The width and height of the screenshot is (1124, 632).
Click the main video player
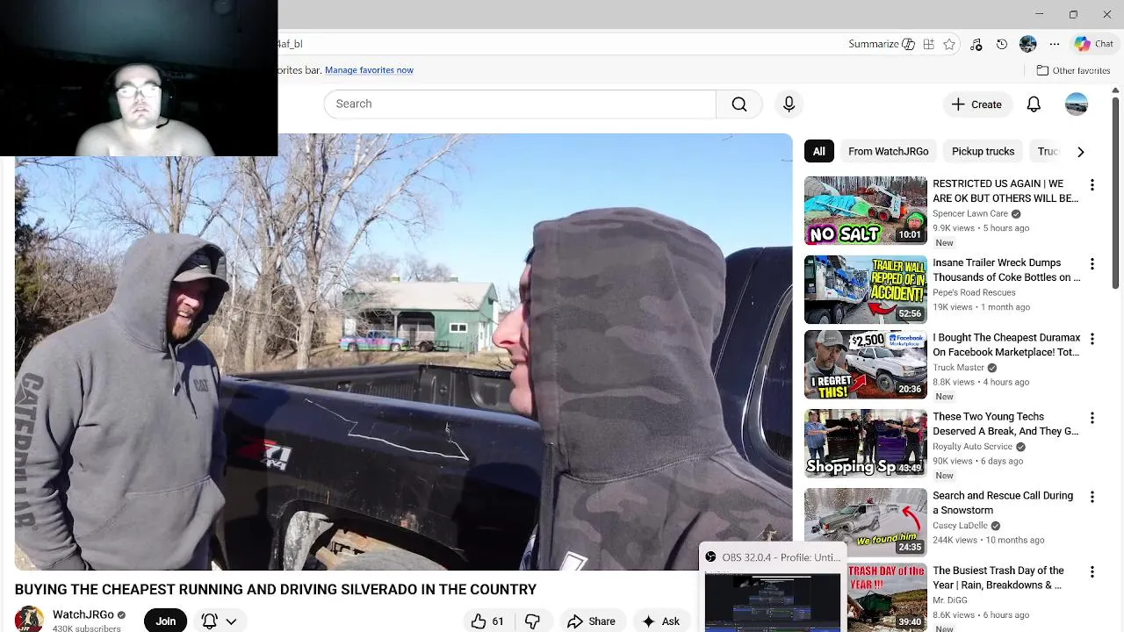pyautogui.click(x=403, y=352)
